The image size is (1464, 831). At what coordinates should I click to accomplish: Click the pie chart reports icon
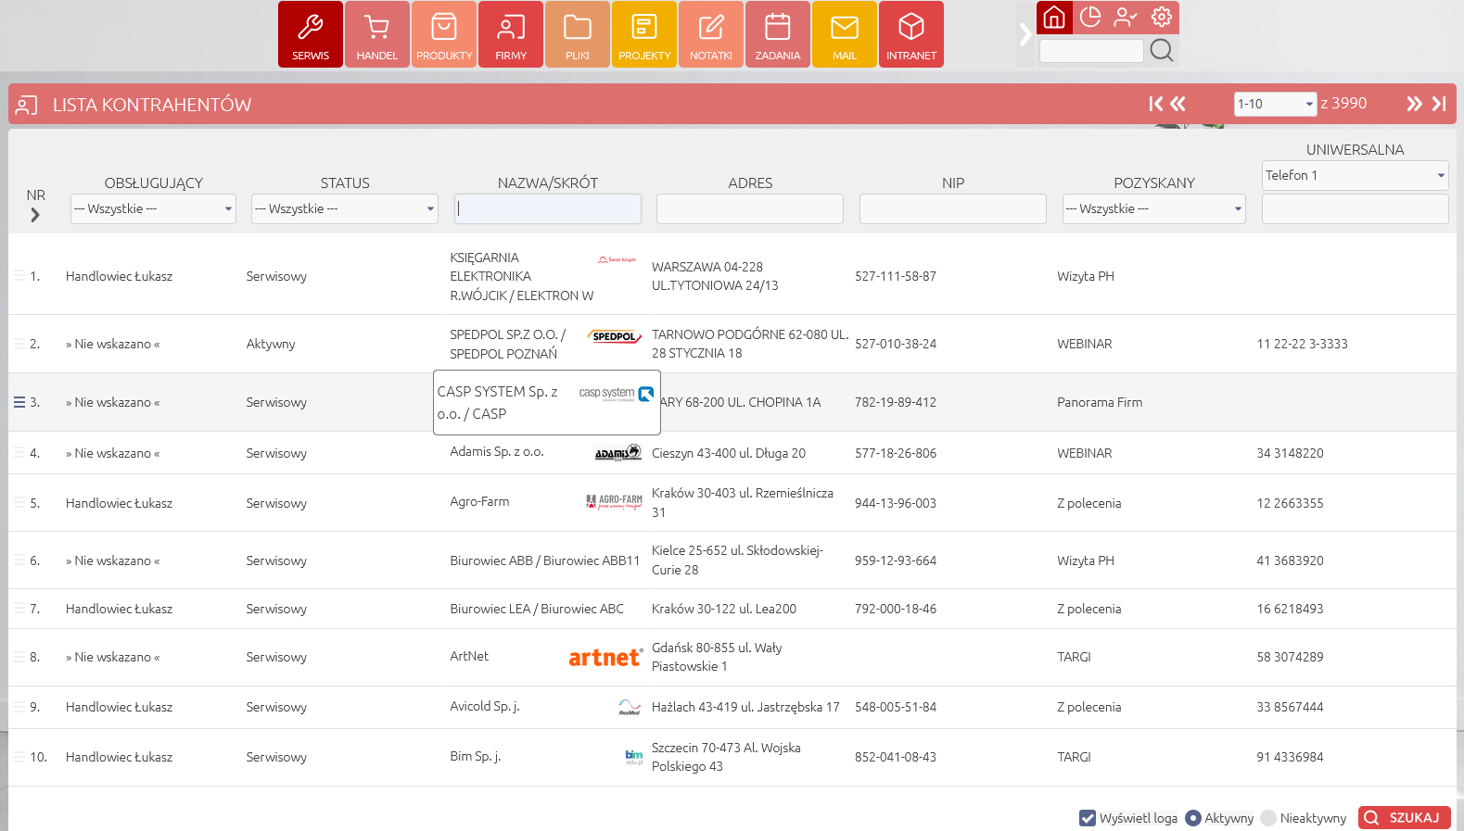(1090, 17)
